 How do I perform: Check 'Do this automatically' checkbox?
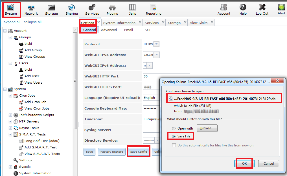point(174,145)
